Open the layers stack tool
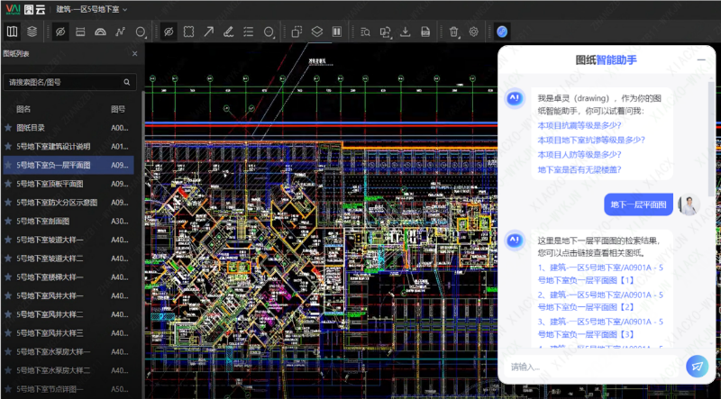 32,32
